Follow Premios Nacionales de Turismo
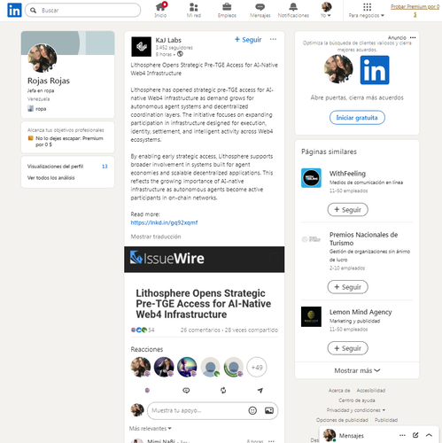This screenshot has height=443, width=442. [x=347, y=287]
